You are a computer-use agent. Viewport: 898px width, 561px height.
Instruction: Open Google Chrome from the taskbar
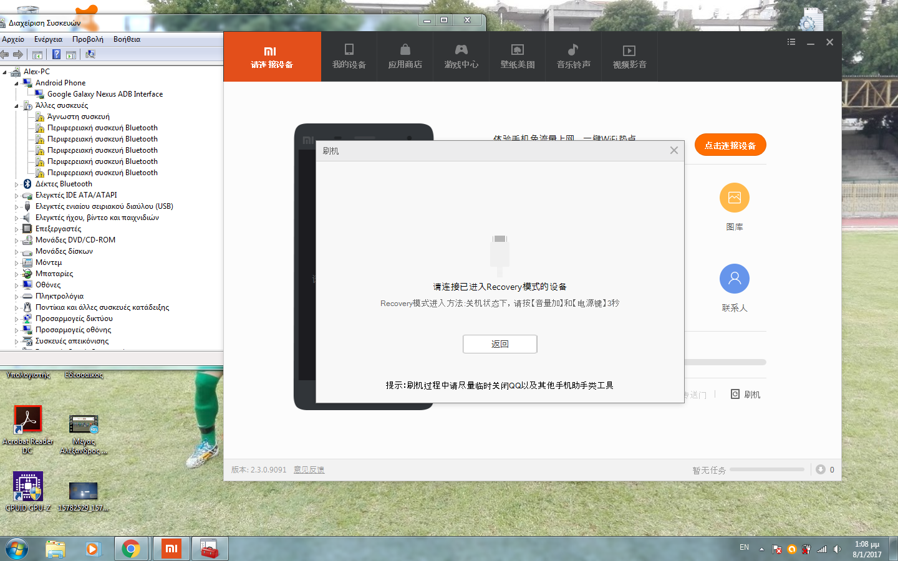[131, 549]
